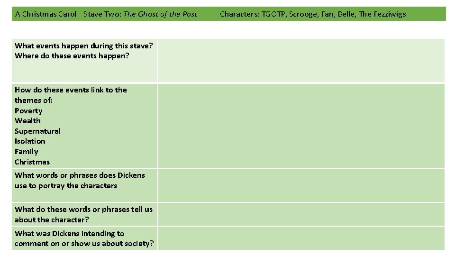The width and height of the screenshot is (455, 256).
Task: Click the 'What events happen during this stave?' cell
Action: click(x=84, y=60)
